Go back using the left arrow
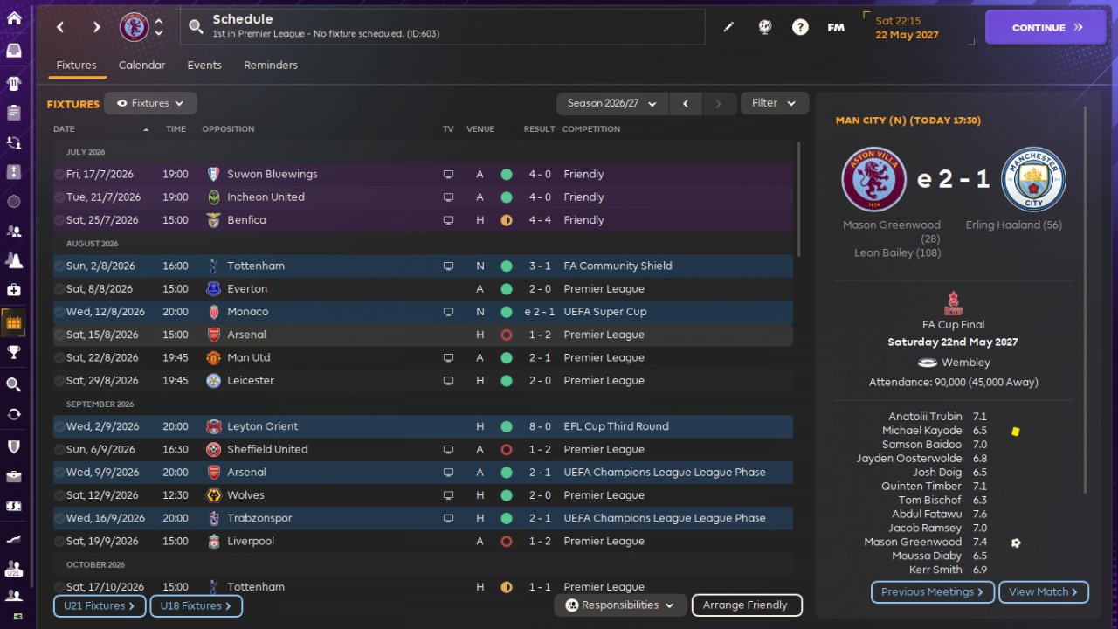1118x629 pixels. tap(60, 27)
